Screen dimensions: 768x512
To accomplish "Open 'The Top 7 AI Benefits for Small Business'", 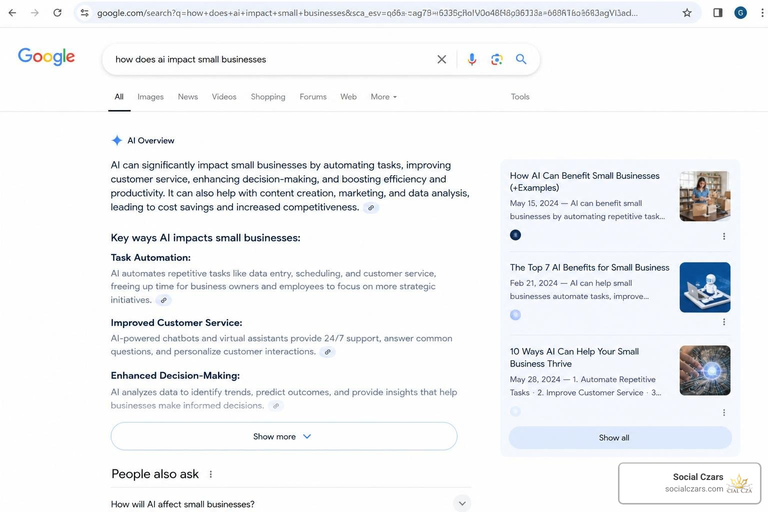I will click(x=589, y=267).
